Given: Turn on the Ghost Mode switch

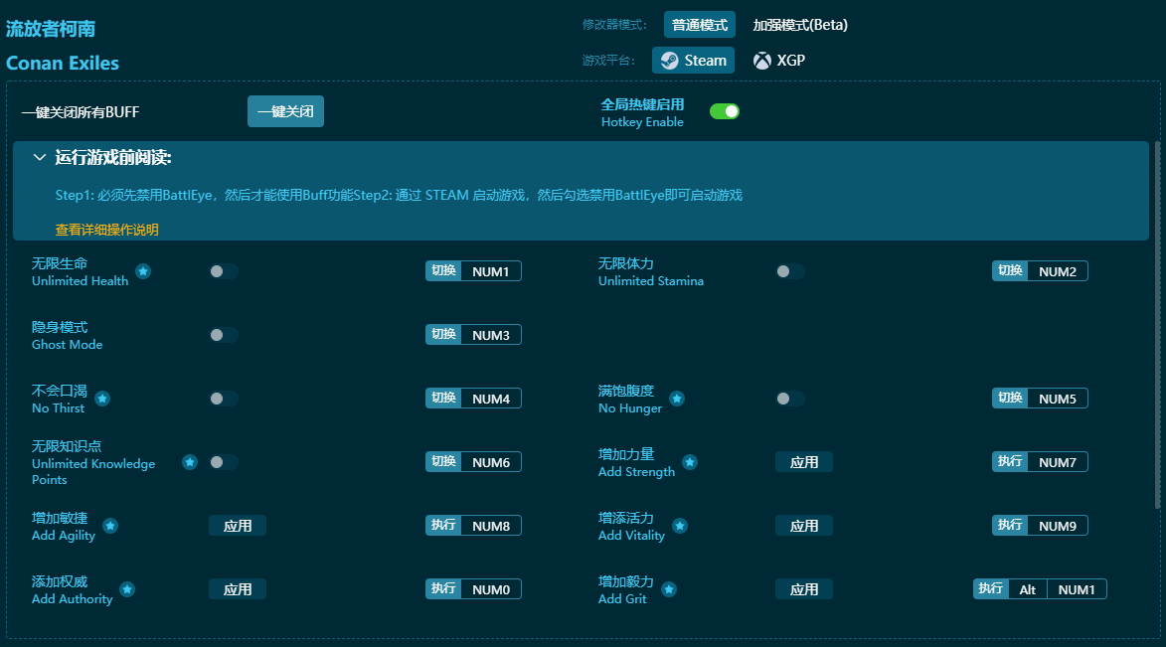Looking at the screenshot, I should tap(223, 335).
